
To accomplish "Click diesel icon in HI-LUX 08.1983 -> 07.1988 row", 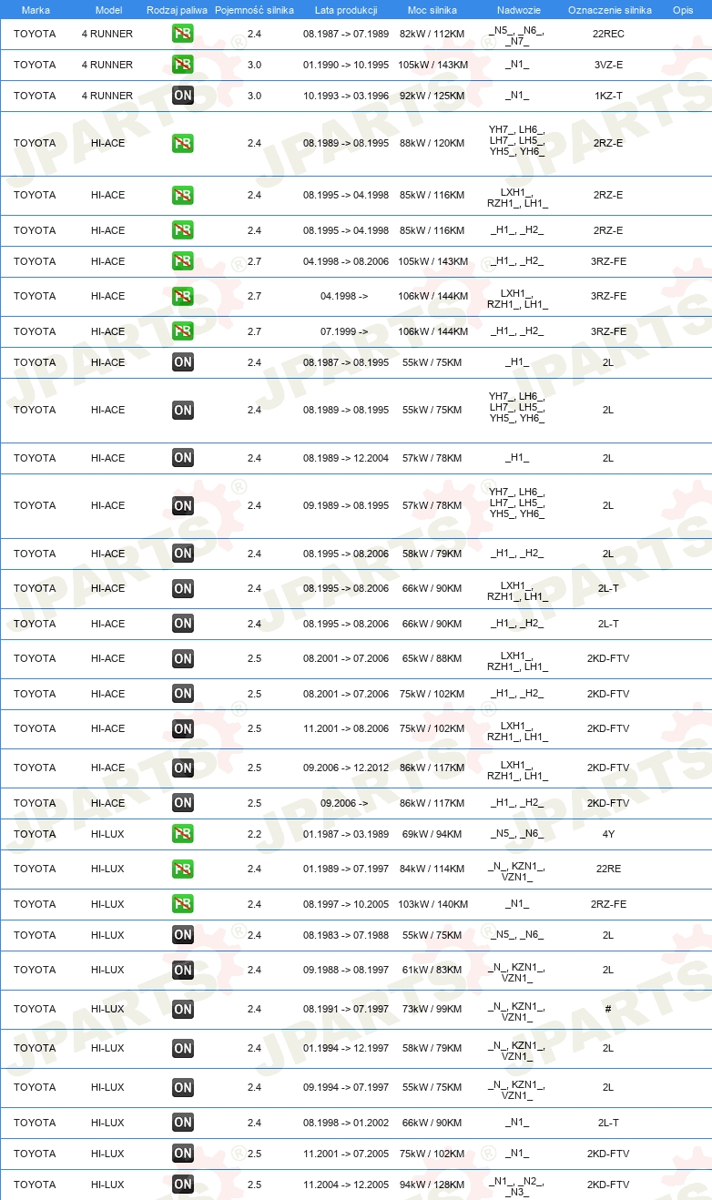I will pos(183,935).
